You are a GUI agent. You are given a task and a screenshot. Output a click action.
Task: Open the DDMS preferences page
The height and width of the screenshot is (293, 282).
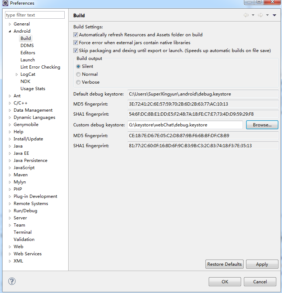pyautogui.click(x=27, y=46)
